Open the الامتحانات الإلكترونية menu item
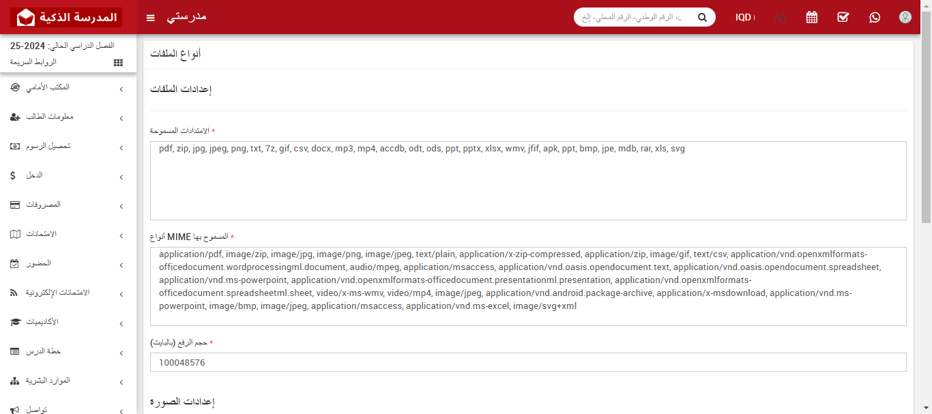 (58, 293)
